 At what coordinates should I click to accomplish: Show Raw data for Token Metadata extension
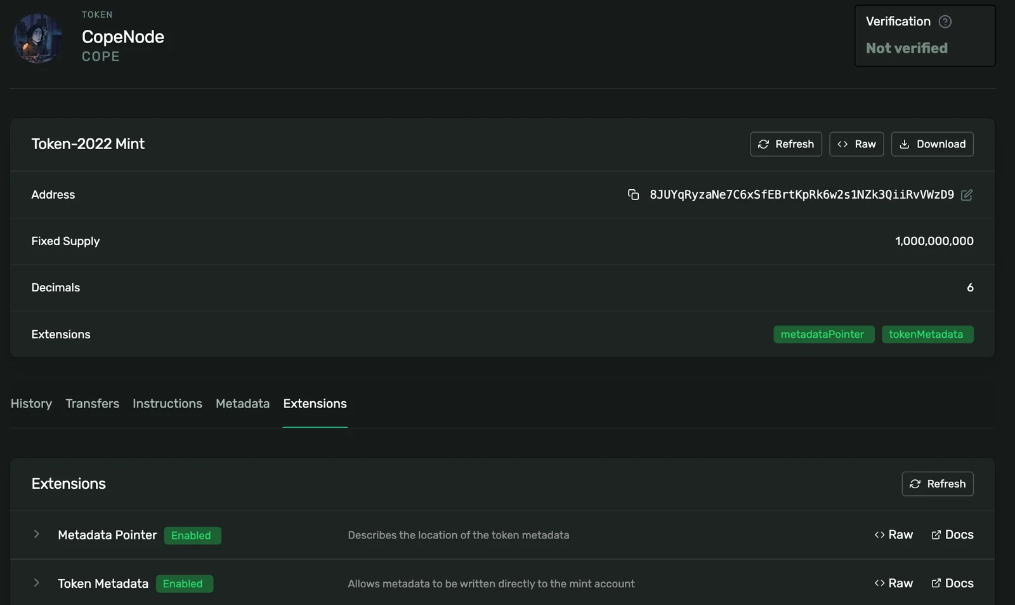[893, 583]
